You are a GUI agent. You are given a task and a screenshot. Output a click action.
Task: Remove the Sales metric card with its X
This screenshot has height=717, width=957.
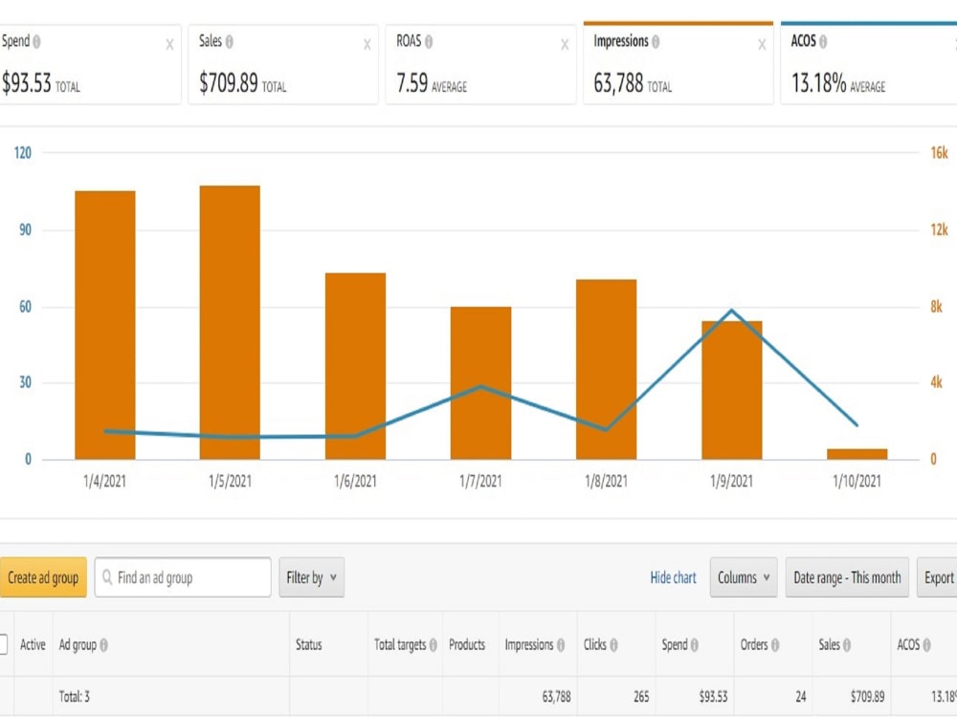(x=367, y=45)
